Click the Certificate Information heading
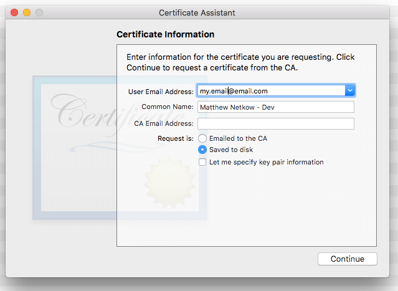 coord(165,34)
